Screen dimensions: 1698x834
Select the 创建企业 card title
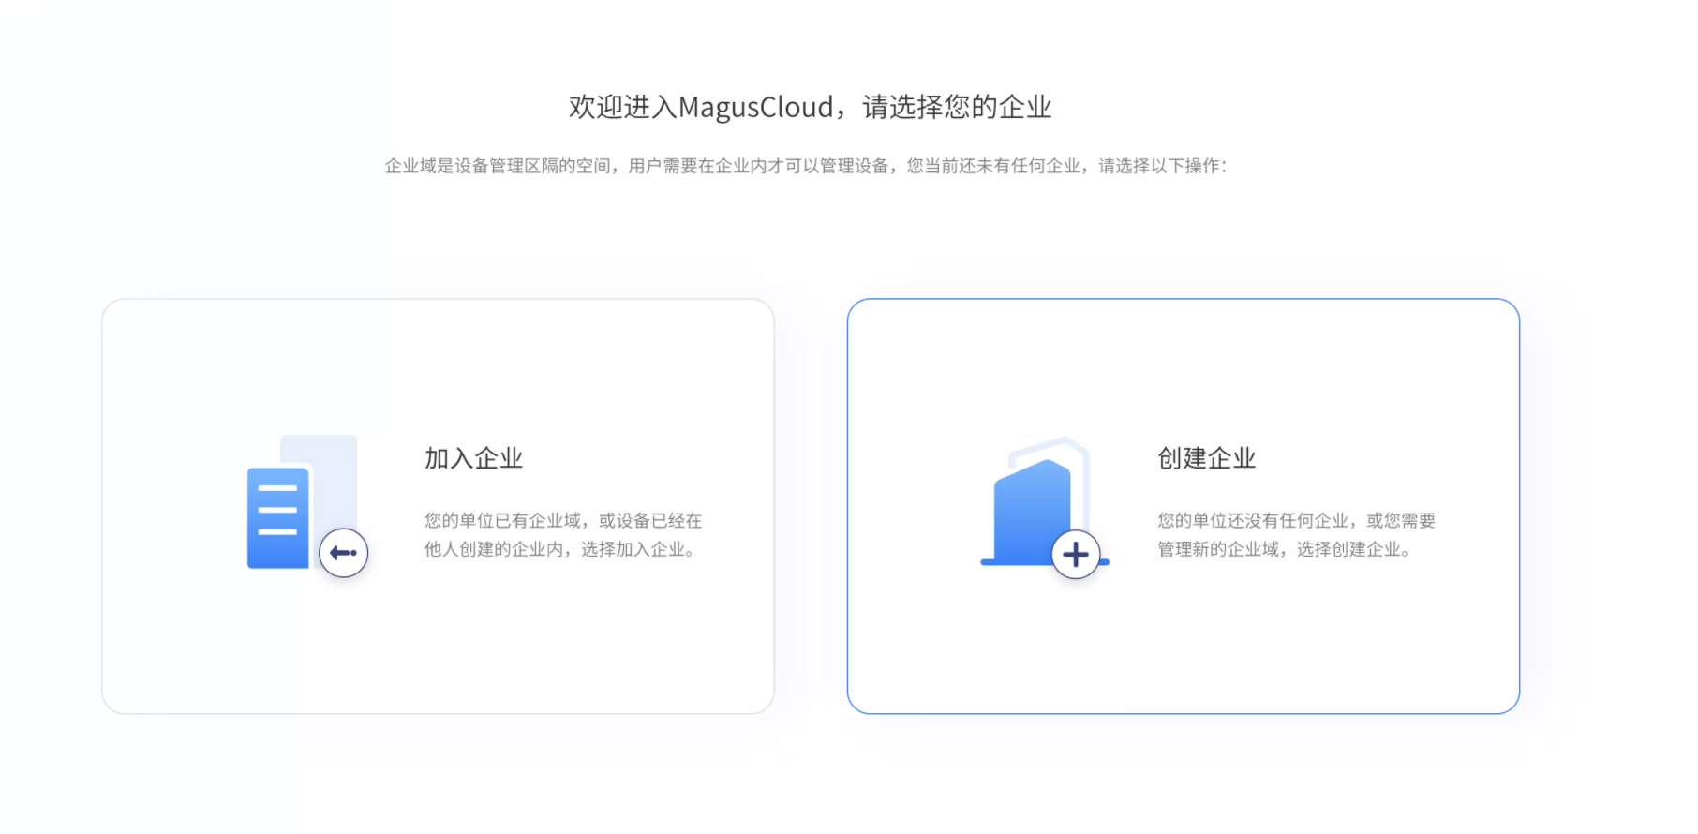click(1206, 458)
